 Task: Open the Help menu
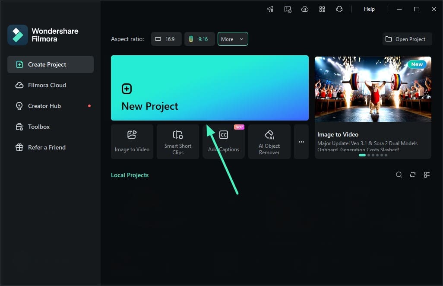click(369, 9)
